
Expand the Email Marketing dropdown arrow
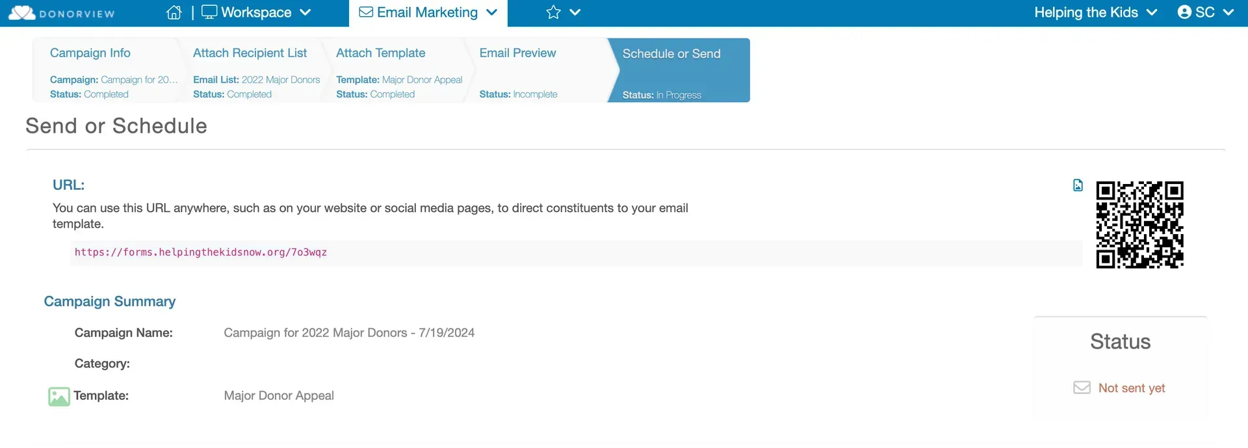point(491,12)
